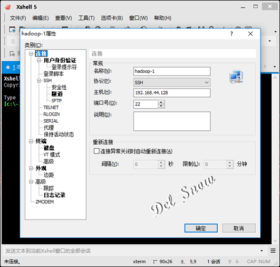Click the 1 会话 status bar entry

tap(214, 262)
